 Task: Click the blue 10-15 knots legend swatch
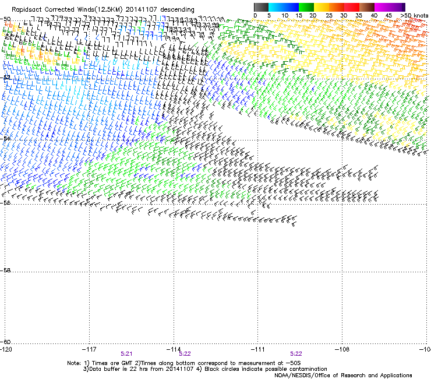291,7
